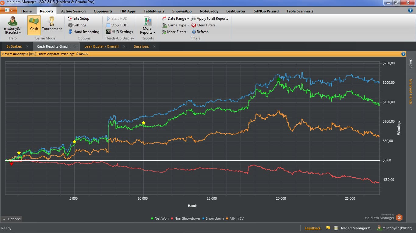Click the yellow star marker near 10 000 hands
The width and height of the screenshot is (416, 233).
pos(143,123)
